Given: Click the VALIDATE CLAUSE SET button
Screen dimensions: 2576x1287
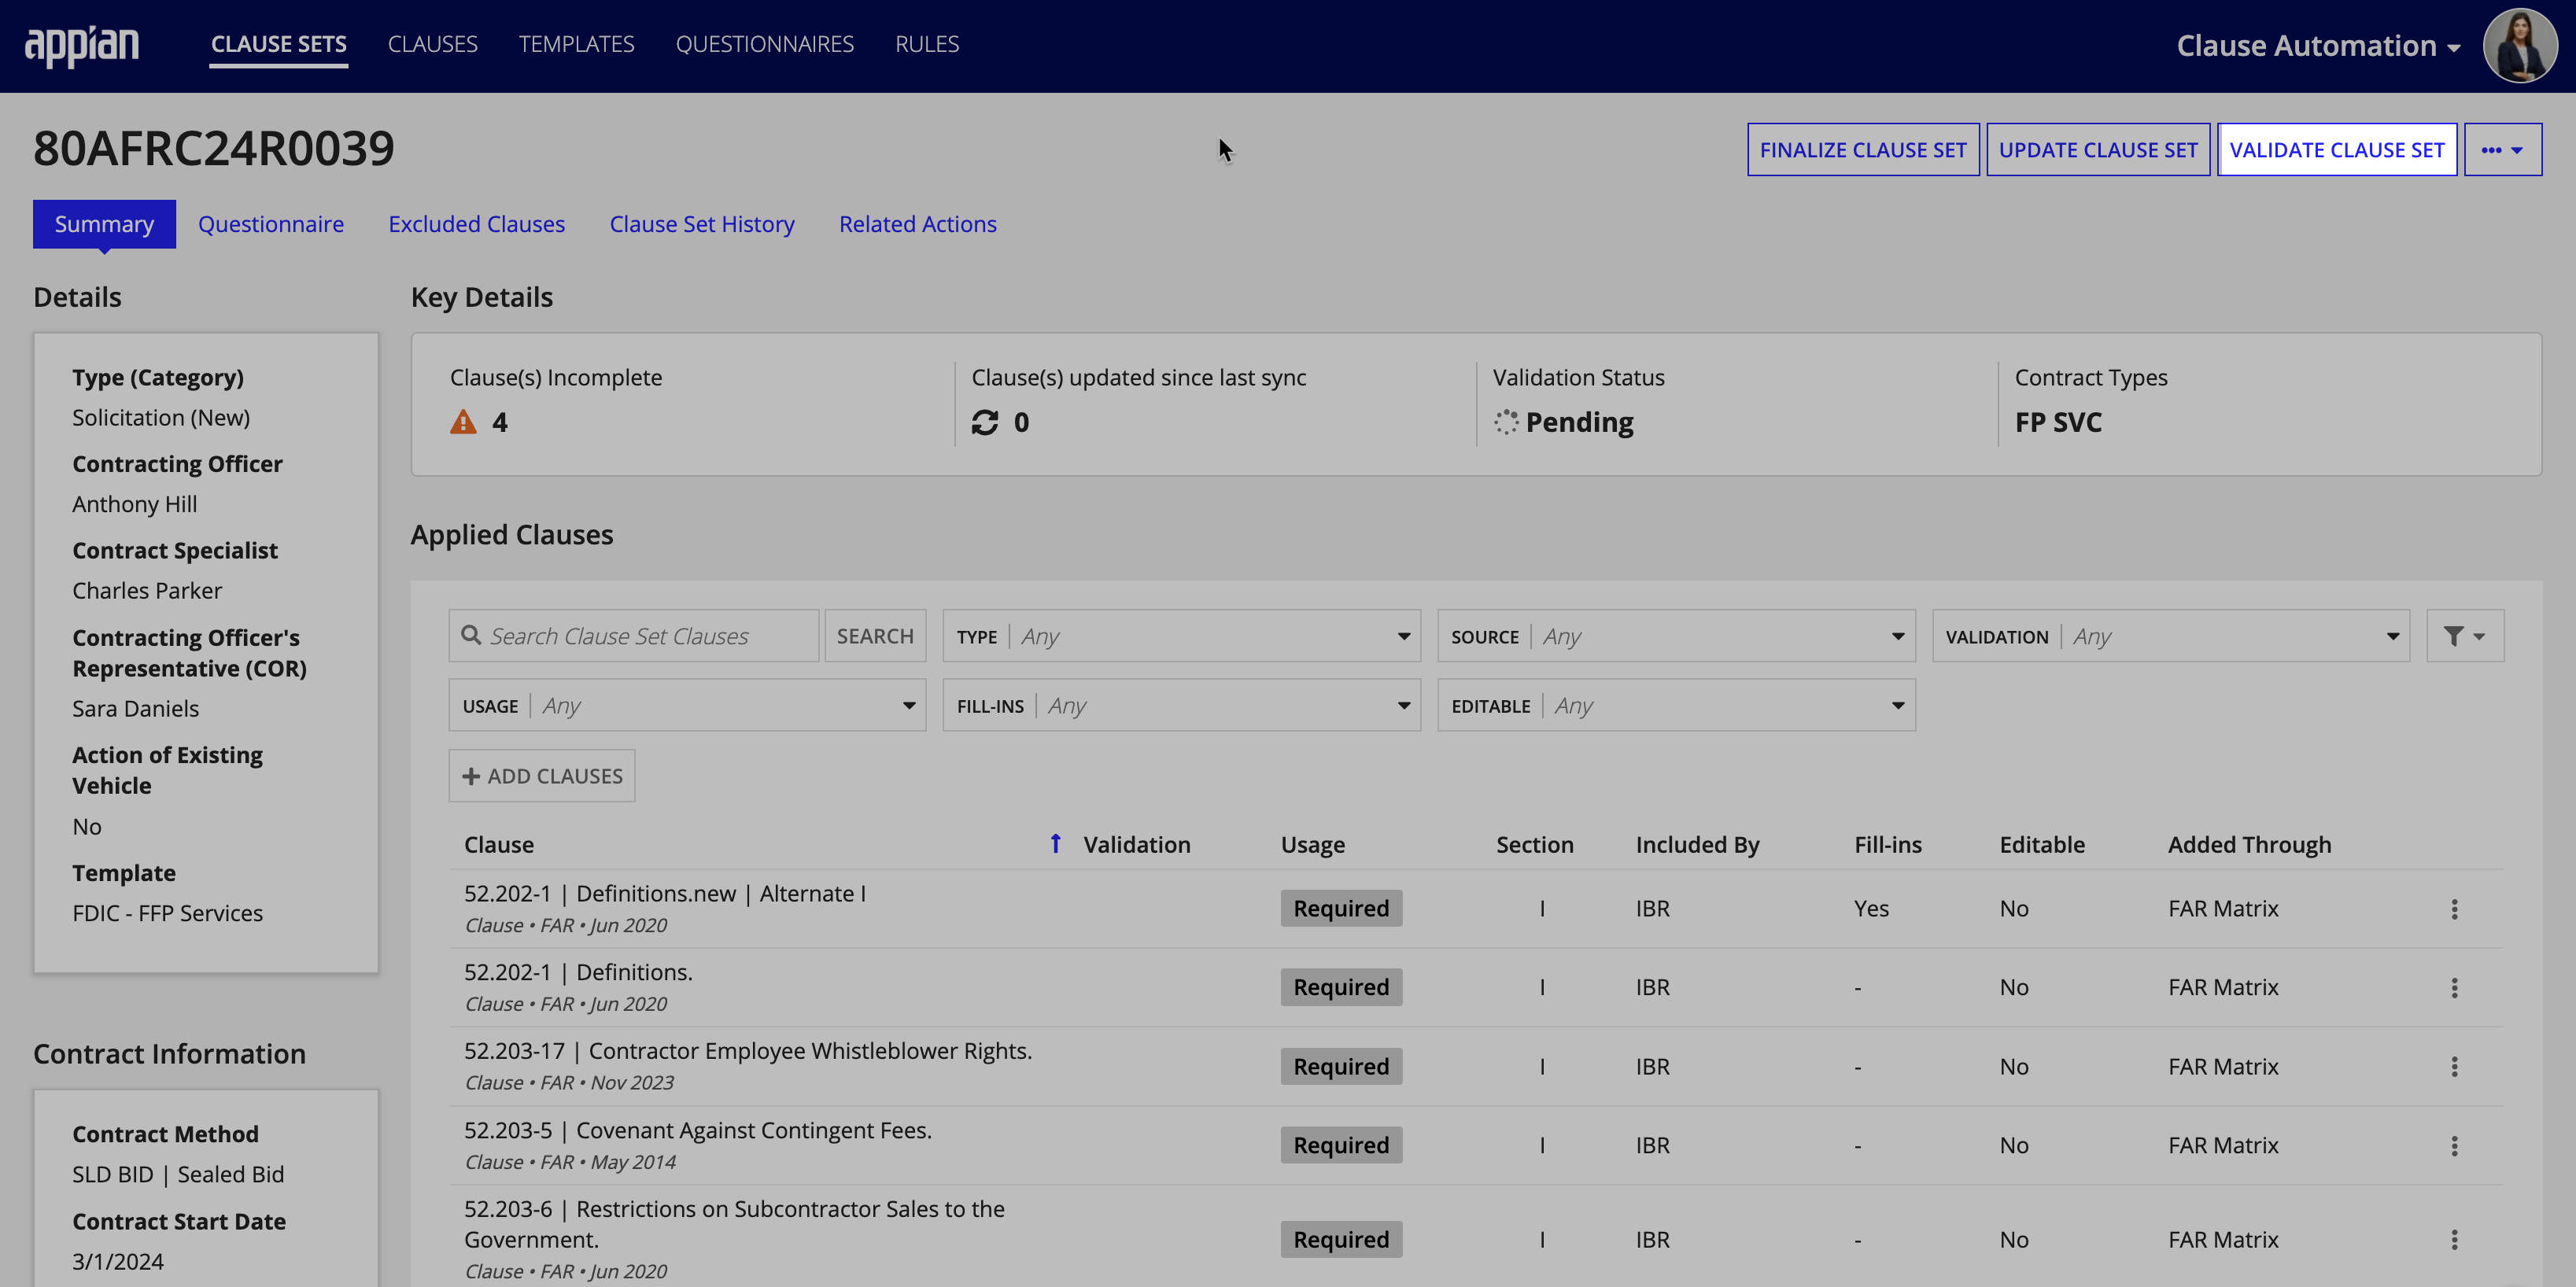Looking at the screenshot, I should click(x=2338, y=149).
